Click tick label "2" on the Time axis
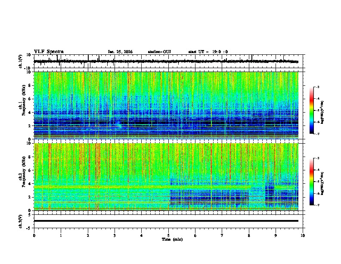341x264 pixels. coord(88,236)
